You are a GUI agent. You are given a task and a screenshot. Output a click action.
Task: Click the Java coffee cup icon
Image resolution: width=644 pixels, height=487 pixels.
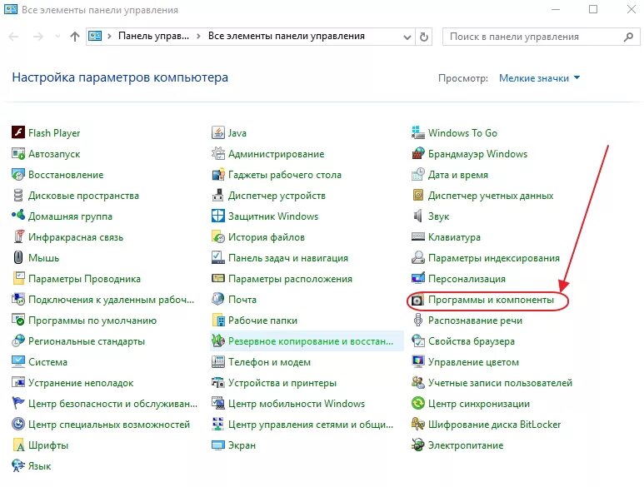point(218,132)
